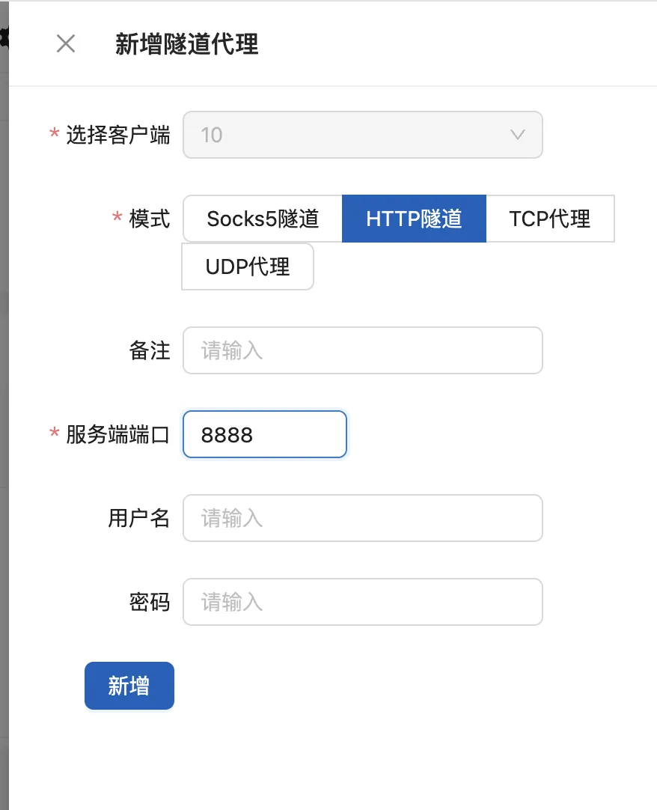This screenshot has width=657, height=810.
Task: Click the 选择客户端 field label
Action: pos(117,135)
